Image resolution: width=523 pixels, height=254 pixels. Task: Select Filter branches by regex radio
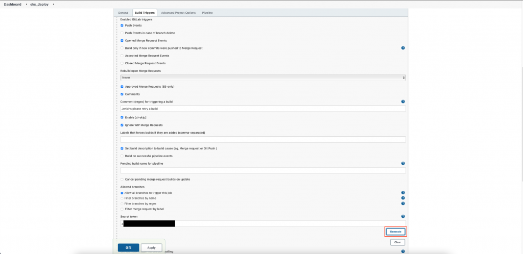point(122,204)
